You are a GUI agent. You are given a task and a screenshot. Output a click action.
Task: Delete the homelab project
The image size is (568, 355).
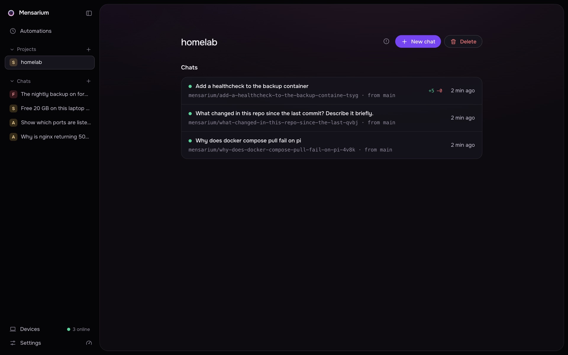click(463, 42)
